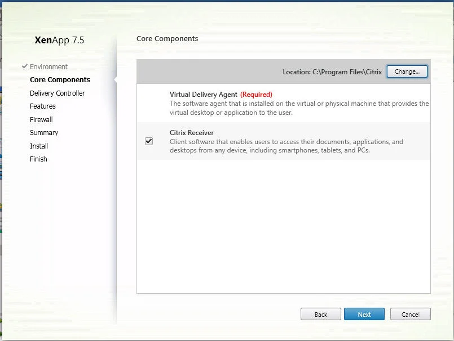Return to previous step with Back
This screenshot has height=341, width=454.
click(321, 314)
